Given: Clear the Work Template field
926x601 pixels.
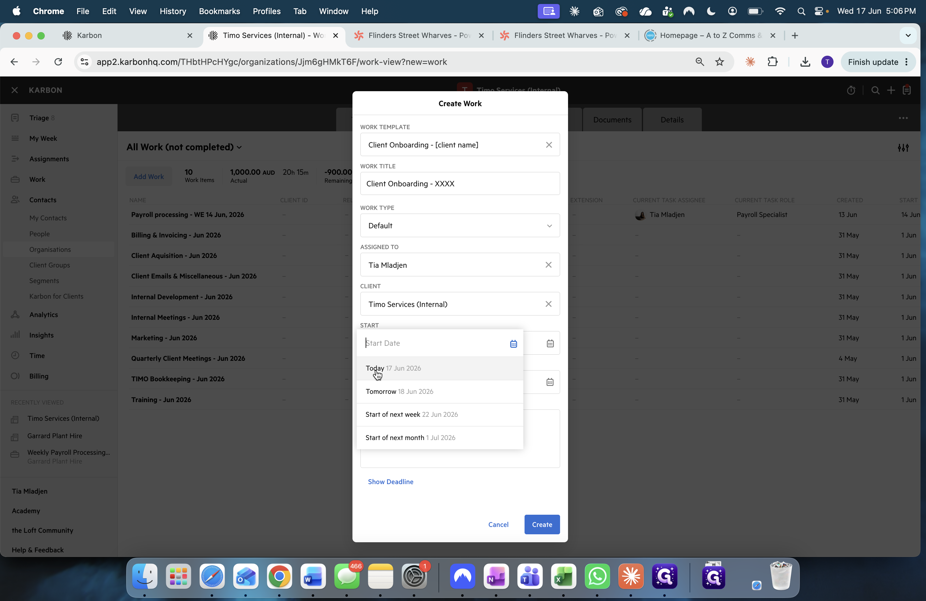Looking at the screenshot, I should (549, 145).
